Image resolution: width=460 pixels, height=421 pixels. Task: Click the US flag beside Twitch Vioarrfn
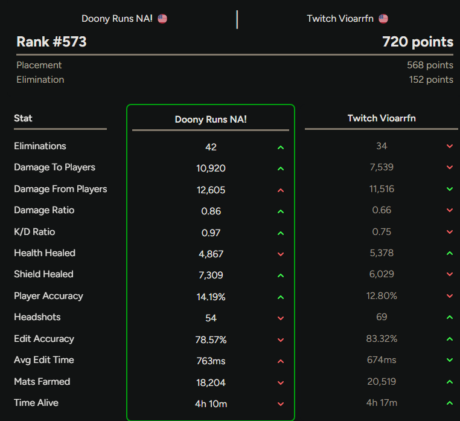383,19
